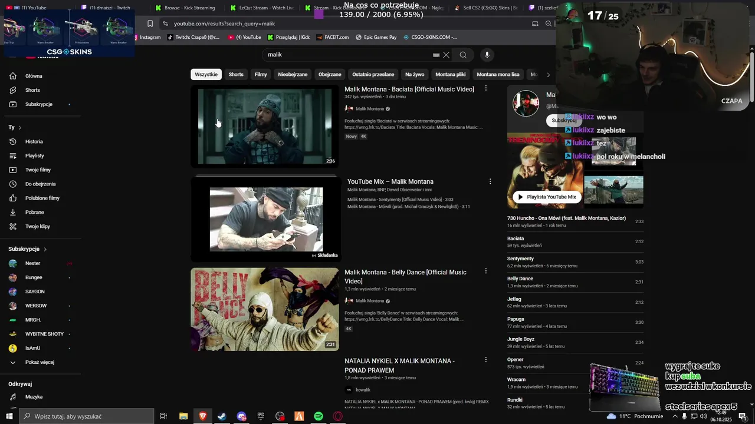The height and width of the screenshot is (424, 755).
Task: Click the Windows taskbar search box
Action: [87, 416]
